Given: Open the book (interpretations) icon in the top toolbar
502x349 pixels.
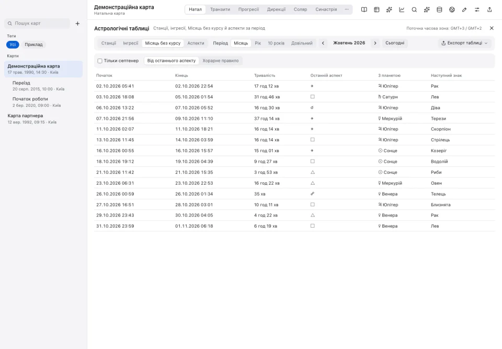Looking at the screenshot, I should point(364,9).
